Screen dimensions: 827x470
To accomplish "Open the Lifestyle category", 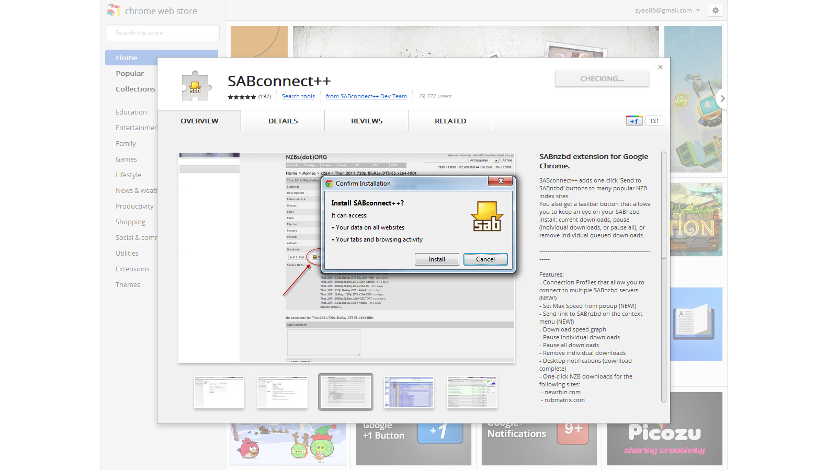I will 128,175.
